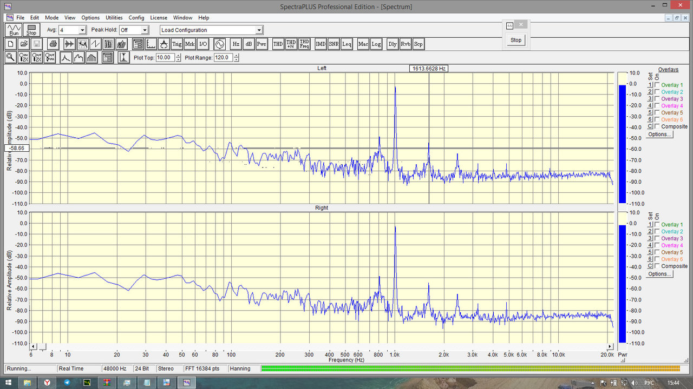Click Stop in the small floating panel
This screenshot has height=389, width=693.
pyautogui.click(x=516, y=40)
